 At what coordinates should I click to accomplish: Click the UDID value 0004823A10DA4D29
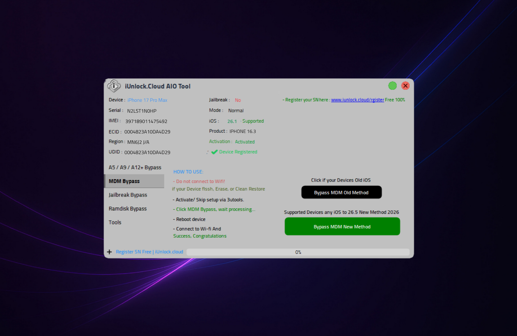click(147, 152)
